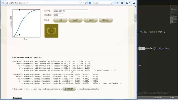Click the search magnifier in Google box
The width and height of the screenshot is (178, 100).
click(112, 3)
